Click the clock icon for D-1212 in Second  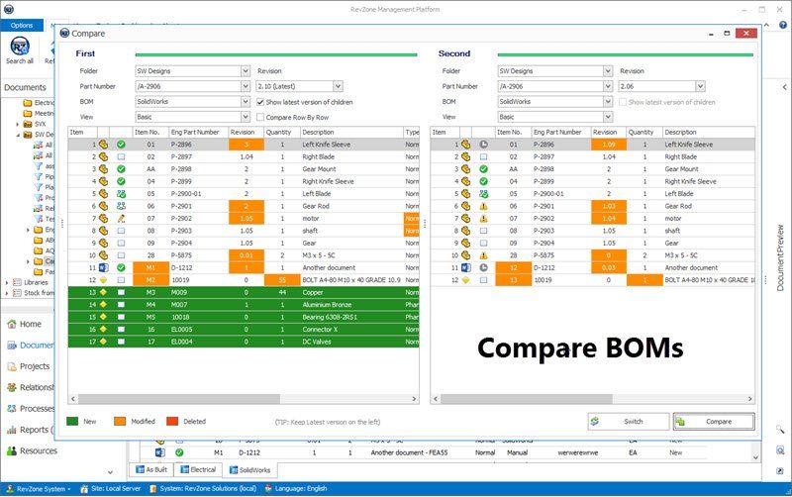[483, 267]
